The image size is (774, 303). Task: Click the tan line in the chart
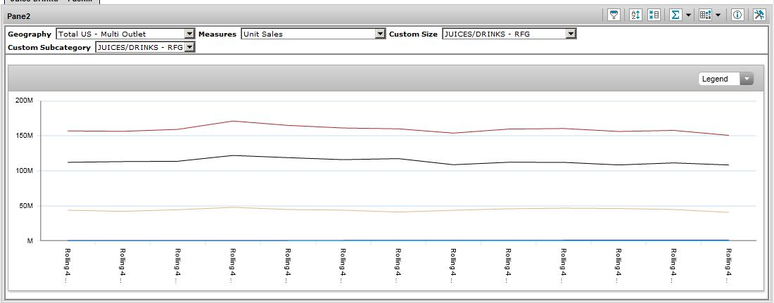click(x=231, y=207)
